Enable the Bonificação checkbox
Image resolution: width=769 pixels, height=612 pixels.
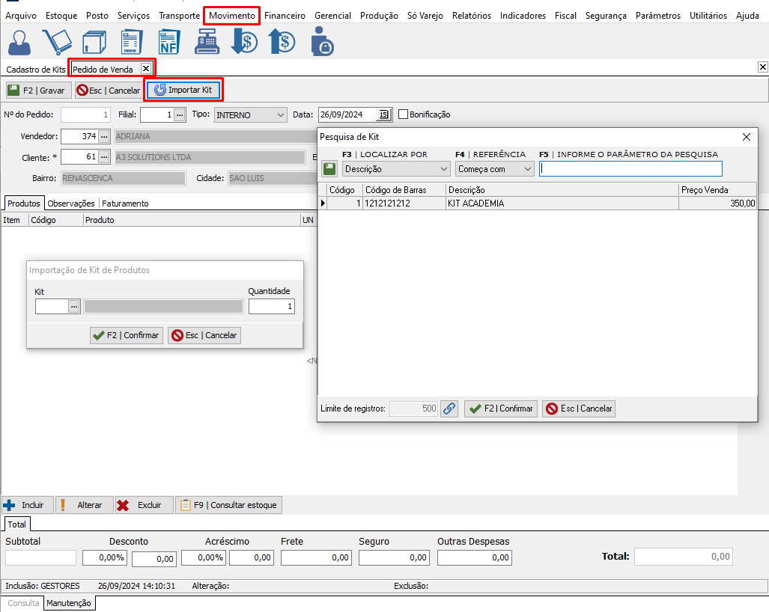(404, 114)
